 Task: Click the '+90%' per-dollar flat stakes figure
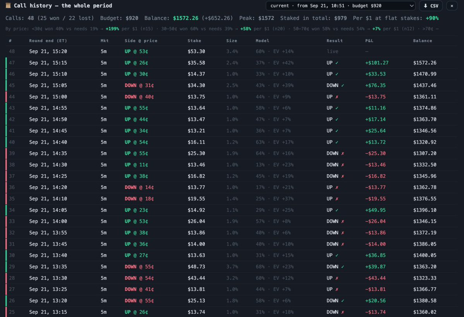click(x=432, y=18)
